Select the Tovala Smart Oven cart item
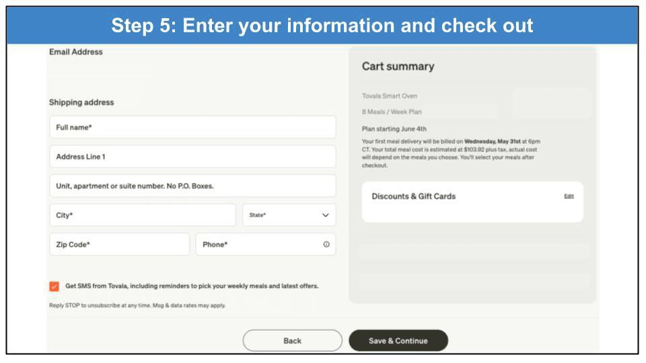Viewport: 646px width, 363px height. pos(390,96)
